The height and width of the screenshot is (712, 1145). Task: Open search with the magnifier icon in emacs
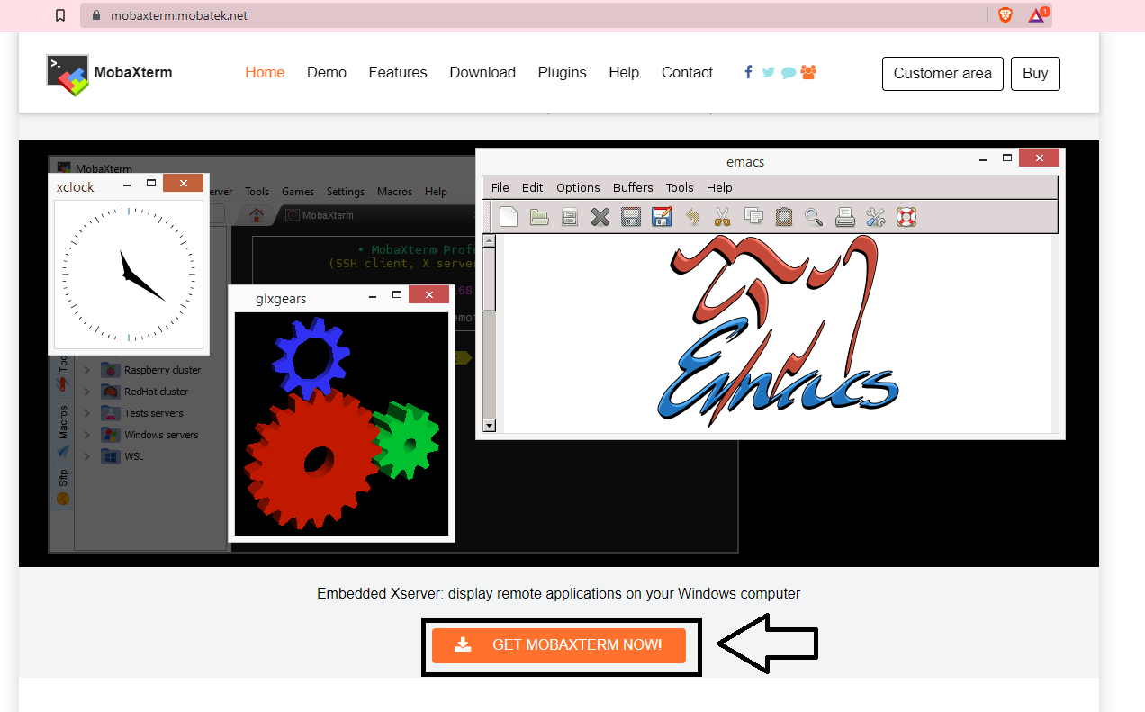coord(814,216)
